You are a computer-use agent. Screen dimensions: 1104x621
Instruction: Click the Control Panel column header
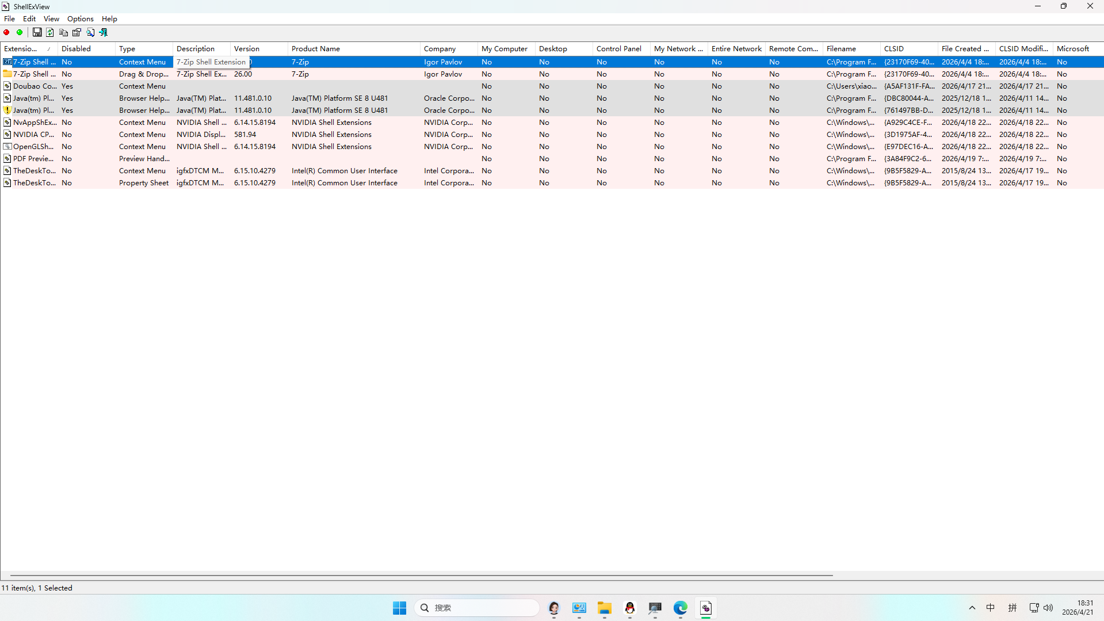pyautogui.click(x=621, y=49)
